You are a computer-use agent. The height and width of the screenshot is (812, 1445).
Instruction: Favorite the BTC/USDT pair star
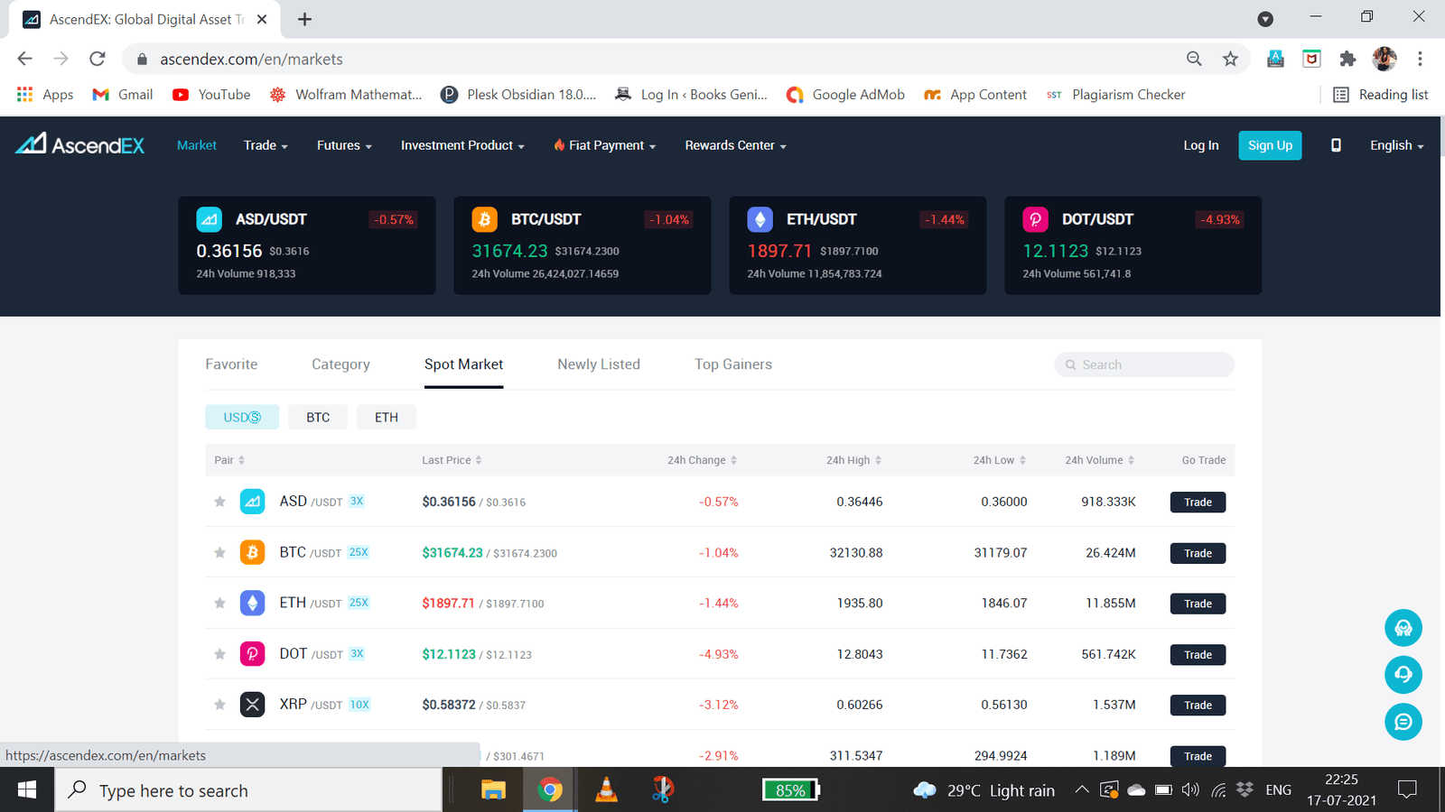pyautogui.click(x=219, y=552)
